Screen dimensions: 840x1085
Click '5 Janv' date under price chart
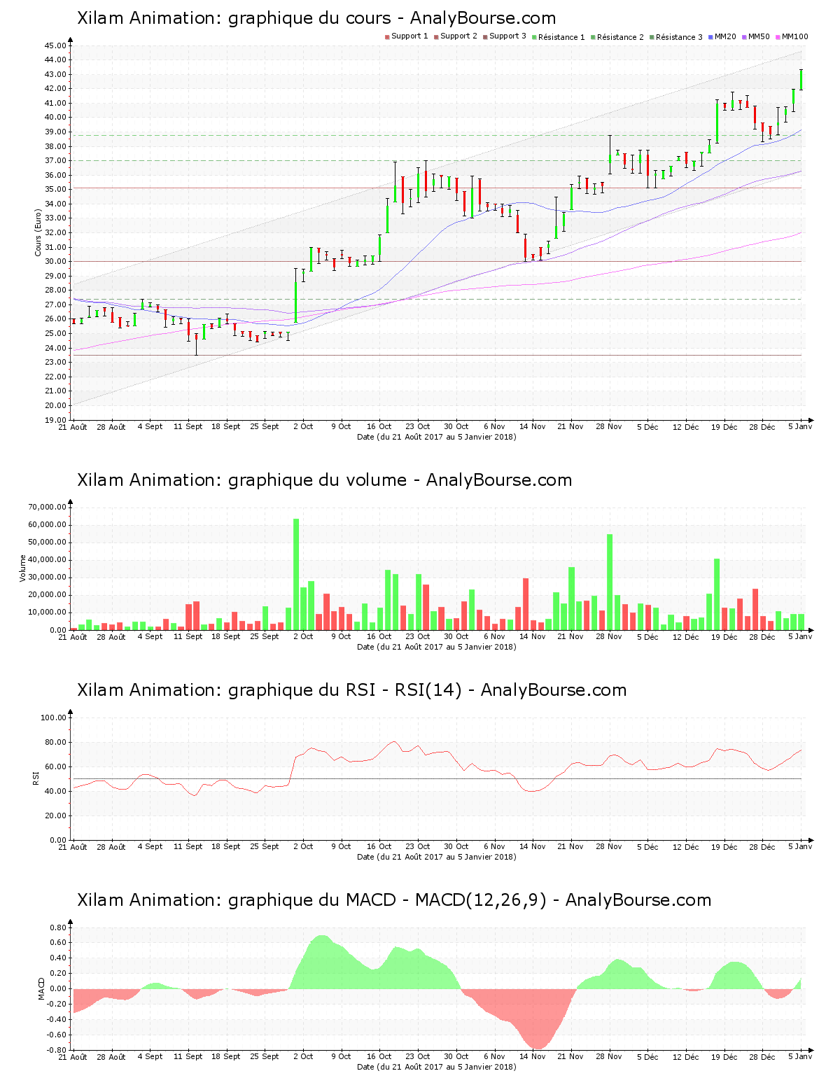coord(799,426)
